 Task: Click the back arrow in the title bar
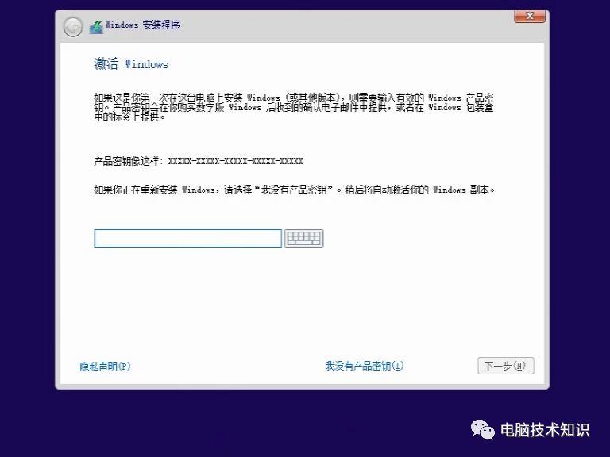[73, 27]
